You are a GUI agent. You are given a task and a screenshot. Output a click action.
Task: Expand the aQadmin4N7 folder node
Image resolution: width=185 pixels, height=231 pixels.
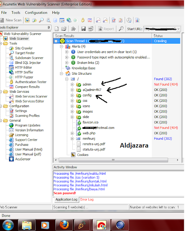coord(72,90)
